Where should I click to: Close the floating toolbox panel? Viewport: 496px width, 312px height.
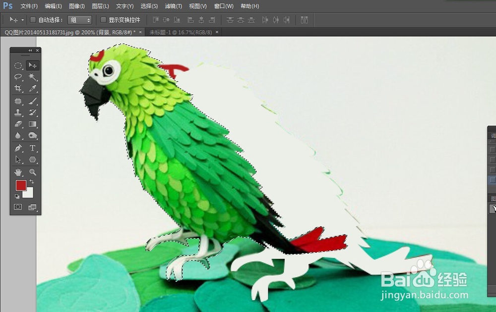[37, 50]
